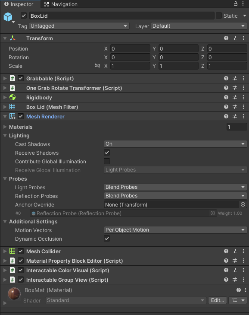The width and height of the screenshot is (249, 315).
Task: Open presets for Interactable Group View
Action: [235, 280]
